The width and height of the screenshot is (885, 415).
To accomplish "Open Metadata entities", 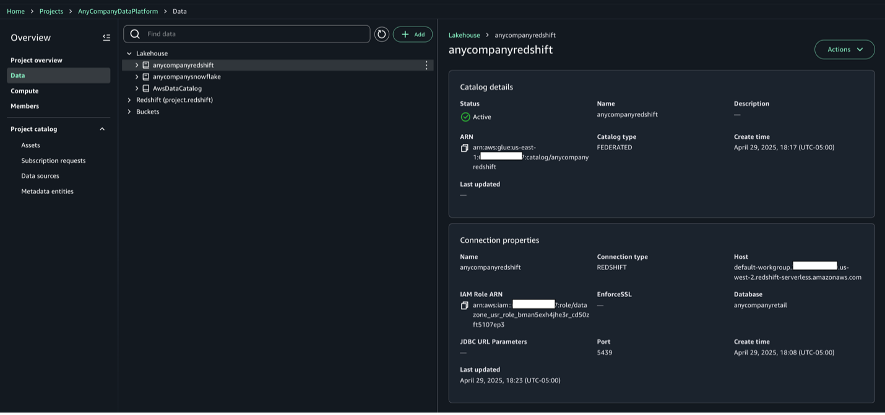I will click(x=47, y=191).
